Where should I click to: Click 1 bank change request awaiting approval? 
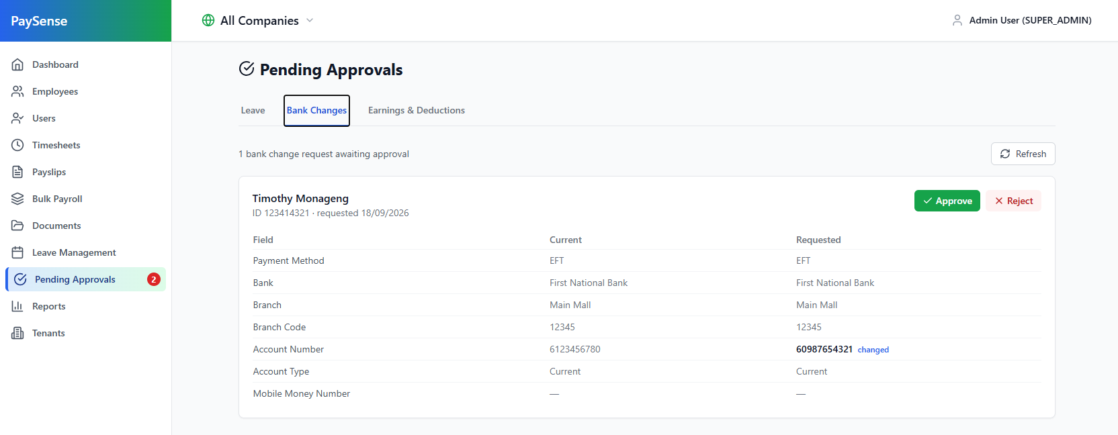point(324,154)
